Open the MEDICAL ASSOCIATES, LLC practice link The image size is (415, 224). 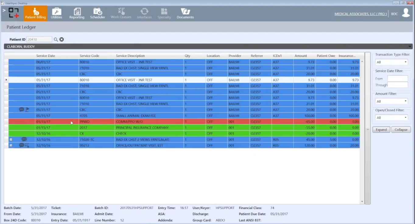tap(360, 14)
